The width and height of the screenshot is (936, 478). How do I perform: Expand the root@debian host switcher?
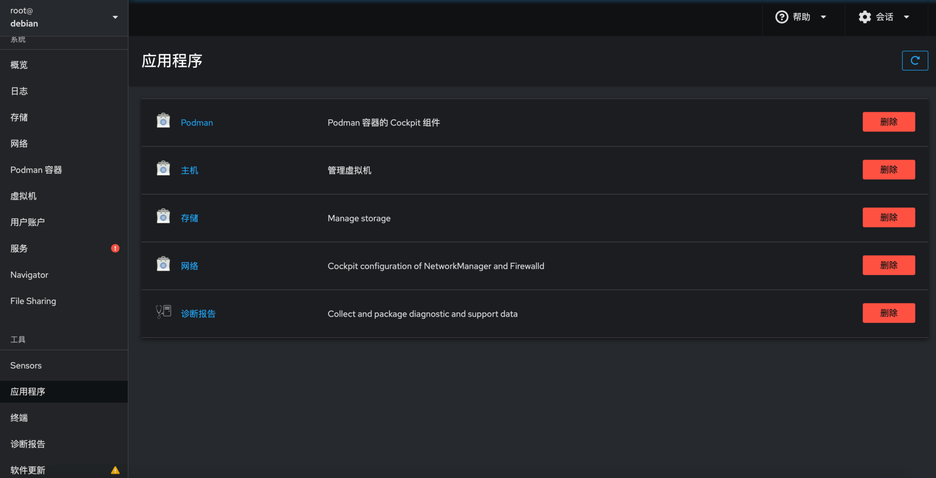tap(64, 17)
